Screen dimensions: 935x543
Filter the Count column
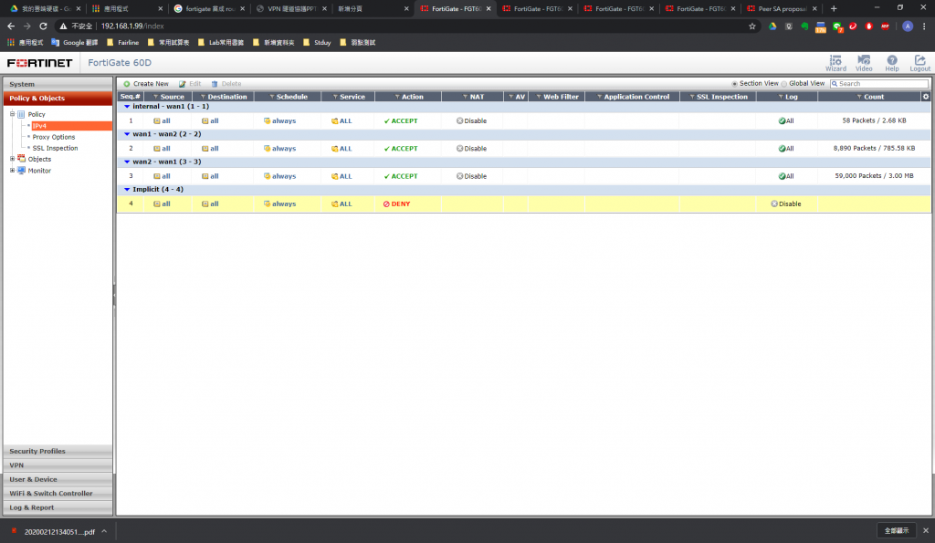click(x=859, y=97)
